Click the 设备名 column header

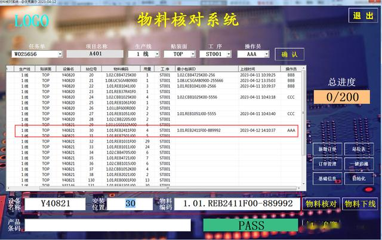click(68, 69)
